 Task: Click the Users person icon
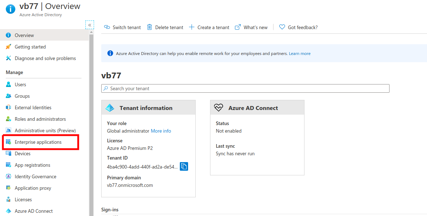coord(8,84)
